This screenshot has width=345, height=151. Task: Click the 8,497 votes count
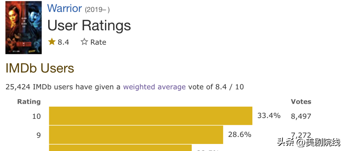point(301,117)
